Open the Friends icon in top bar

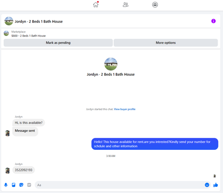[125, 4]
